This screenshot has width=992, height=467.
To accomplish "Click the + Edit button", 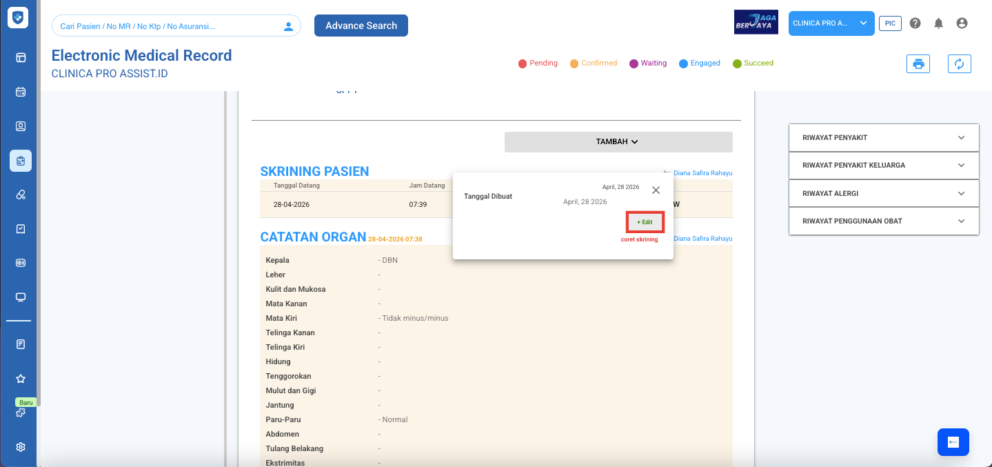I will click(645, 222).
